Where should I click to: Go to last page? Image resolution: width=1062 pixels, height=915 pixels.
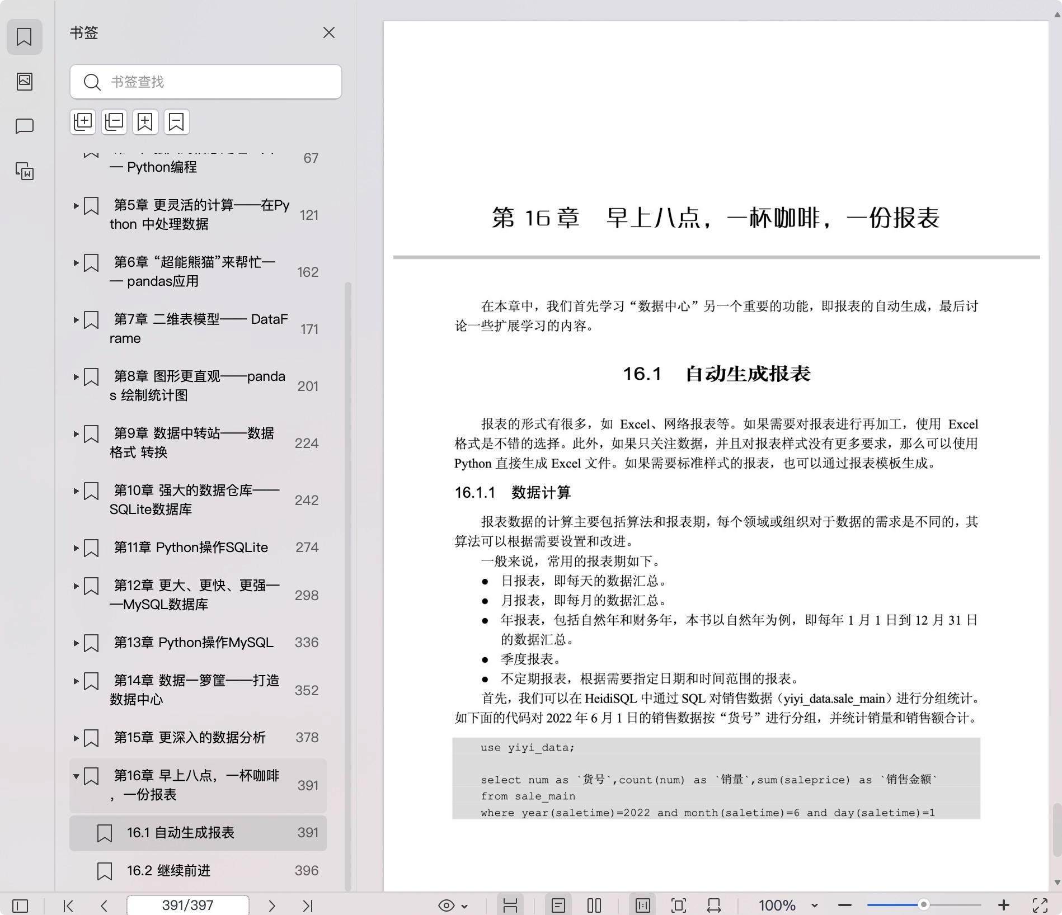308,905
